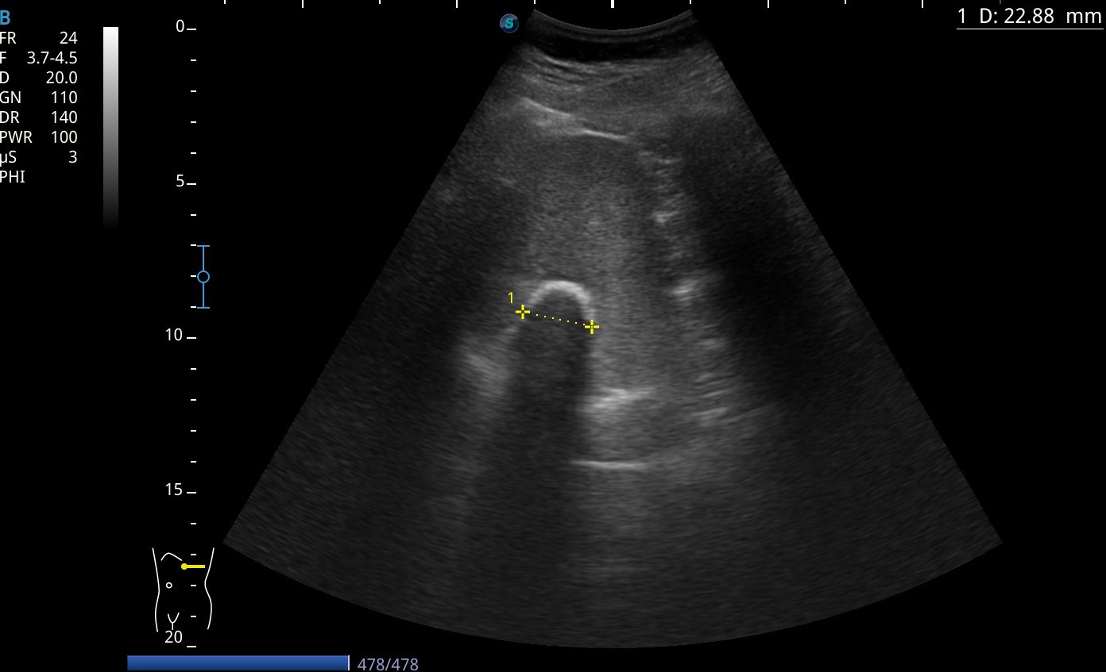Click the D 20.0 depth parameter
The width and height of the screenshot is (1106, 672).
pyautogui.click(x=39, y=78)
